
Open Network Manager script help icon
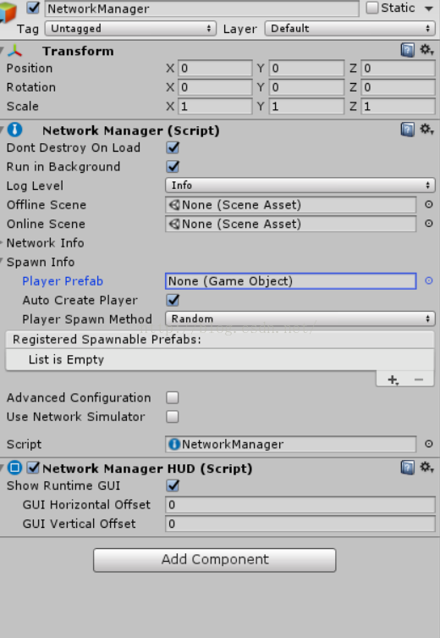click(408, 130)
